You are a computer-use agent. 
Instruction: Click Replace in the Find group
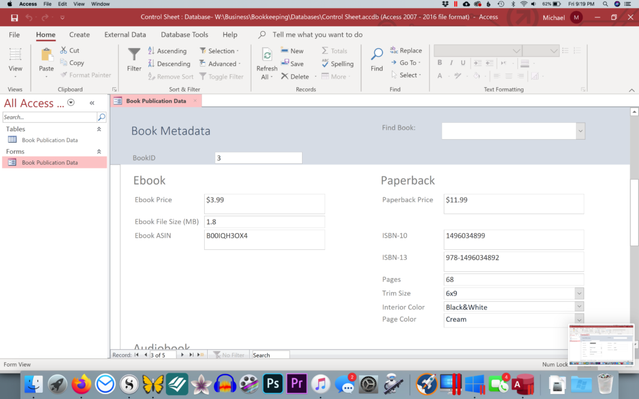click(x=406, y=50)
